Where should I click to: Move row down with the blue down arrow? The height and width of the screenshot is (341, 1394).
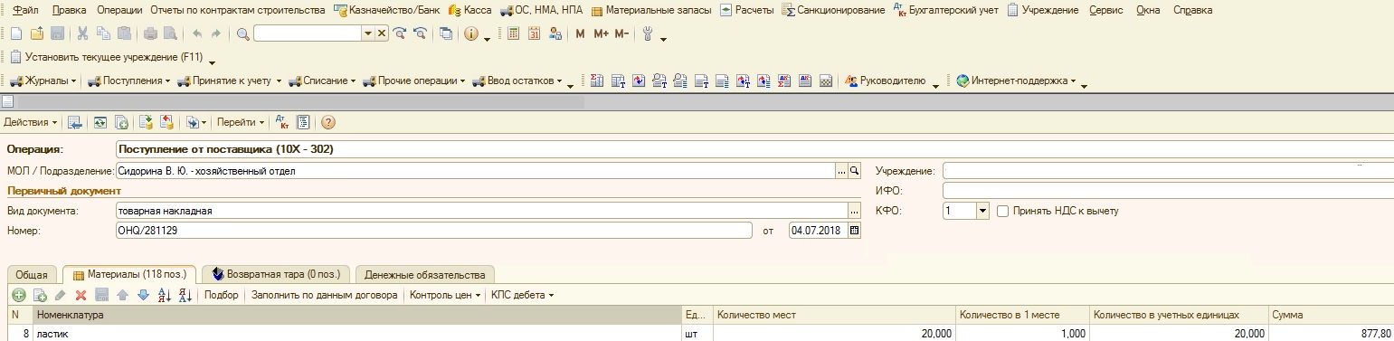click(142, 295)
